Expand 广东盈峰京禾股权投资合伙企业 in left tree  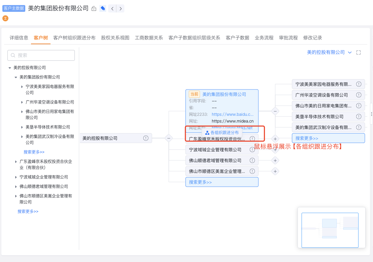point(16,162)
